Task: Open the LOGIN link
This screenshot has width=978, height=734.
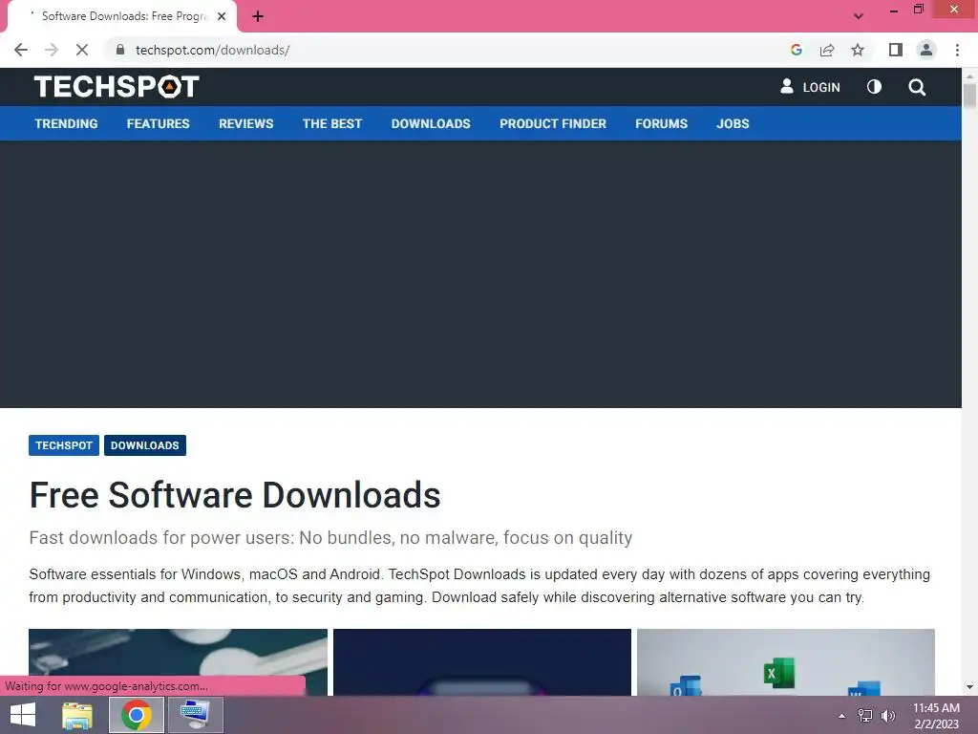Action: point(820,87)
